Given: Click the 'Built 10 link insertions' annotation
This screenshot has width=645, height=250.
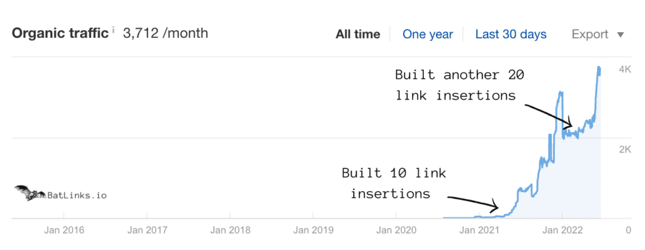Looking at the screenshot, I should [394, 183].
